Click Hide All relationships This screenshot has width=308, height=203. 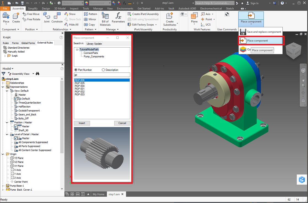tap(71, 24)
